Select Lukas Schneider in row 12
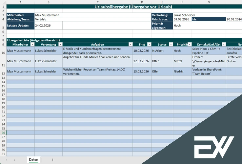This screenshot has width=242, height=164. tap(49, 72)
